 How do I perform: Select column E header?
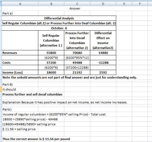[124, 4]
